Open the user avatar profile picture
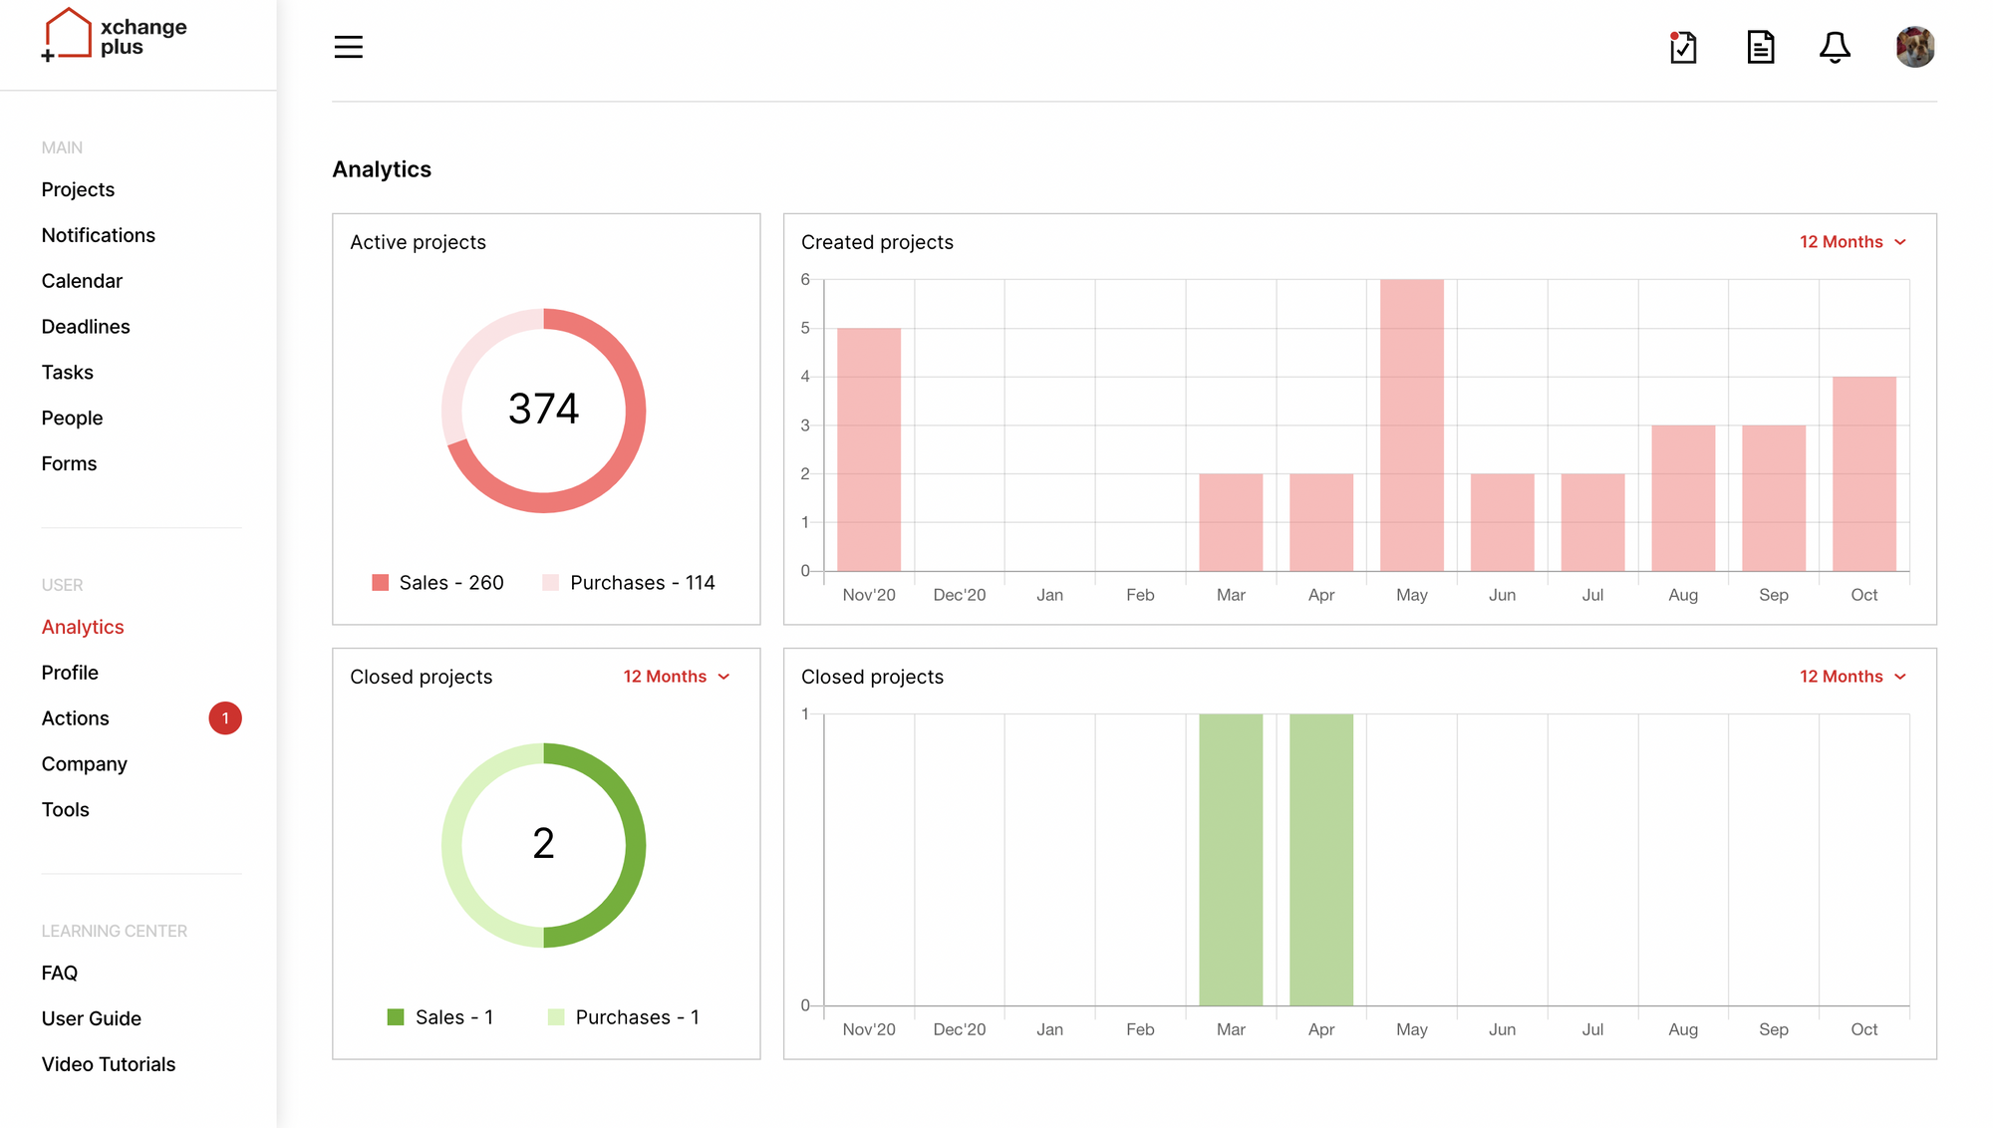The image size is (1993, 1128). click(x=1914, y=47)
